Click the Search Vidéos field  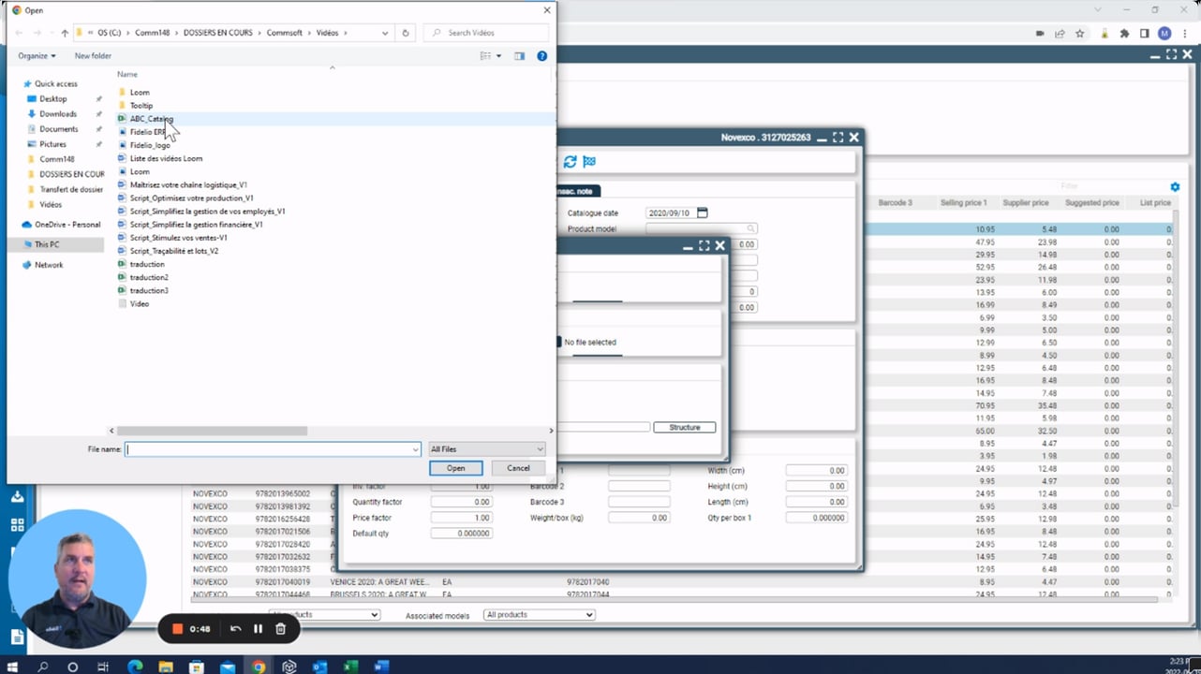click(x=488, y=33)
